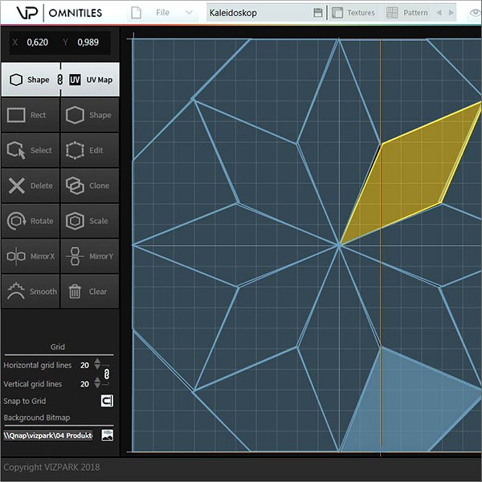482x482 pixels.
Task: Pick the Edit points tool
Action: tap(89, 150)
